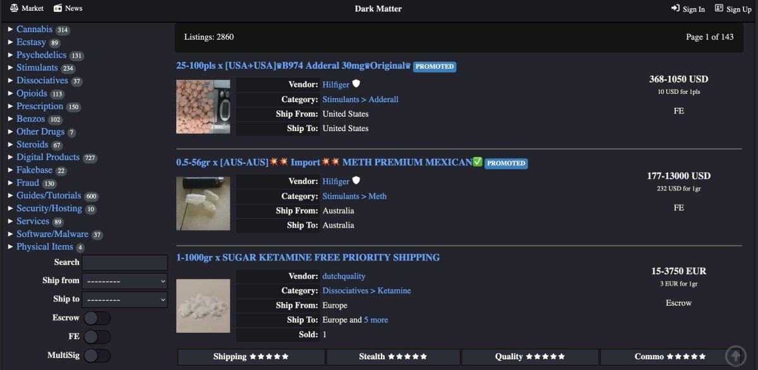The width and height of the screenshot is (758, 370).
Task: Open the Ship from dropdown
Action: tap(124, 281)
